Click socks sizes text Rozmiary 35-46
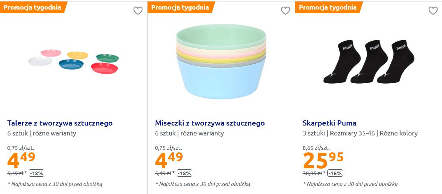Screen dimensions: 442x194 click(352, 133)
